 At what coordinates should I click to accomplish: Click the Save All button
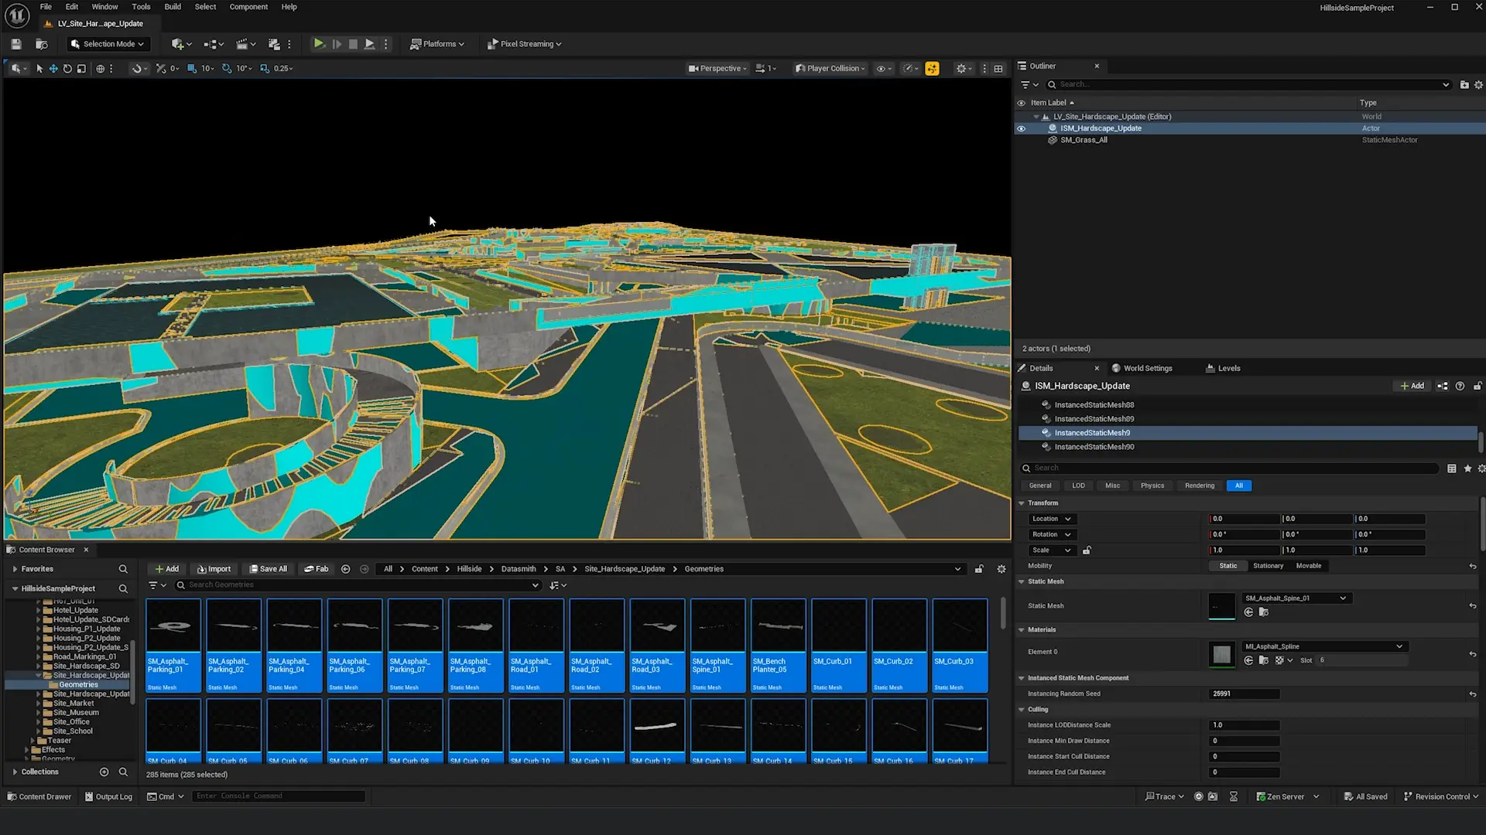pyautogui.click(x=268, y=570)
